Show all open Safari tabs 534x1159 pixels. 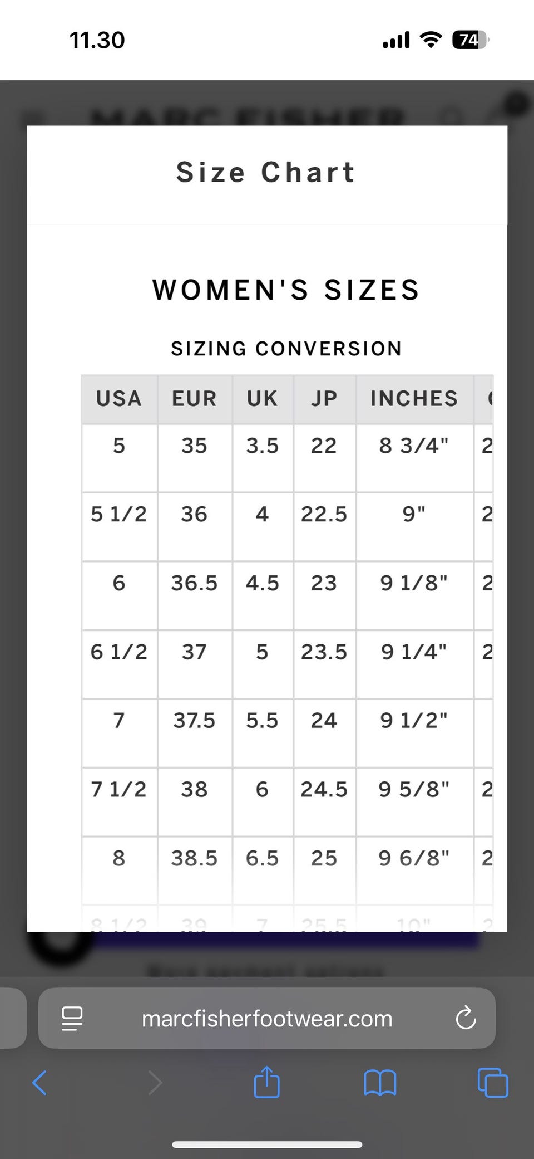493,1083
